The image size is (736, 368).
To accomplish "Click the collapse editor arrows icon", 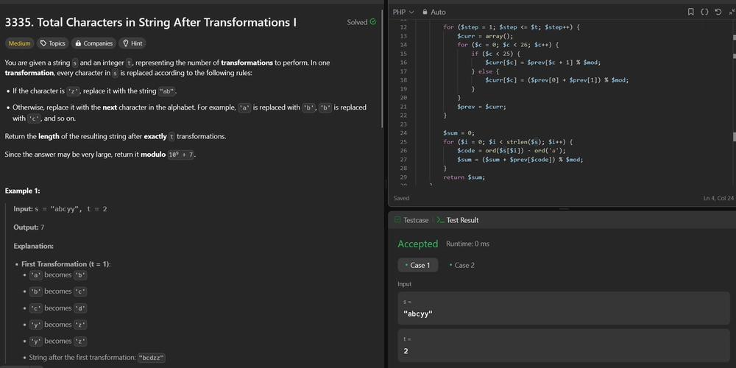I will click(732, 12).
